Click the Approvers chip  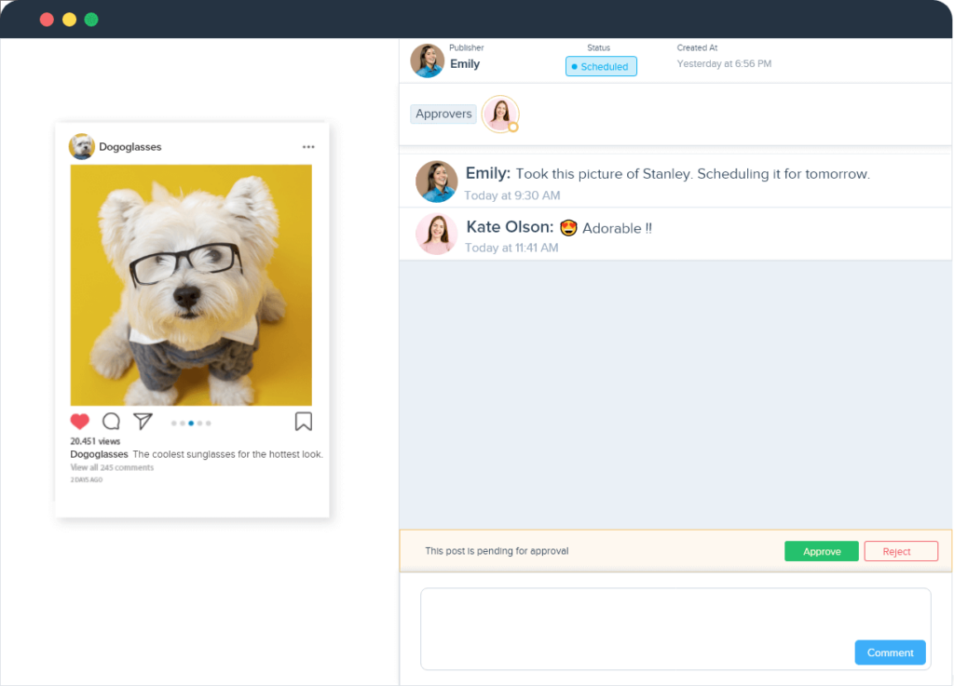tap(443, 114)
